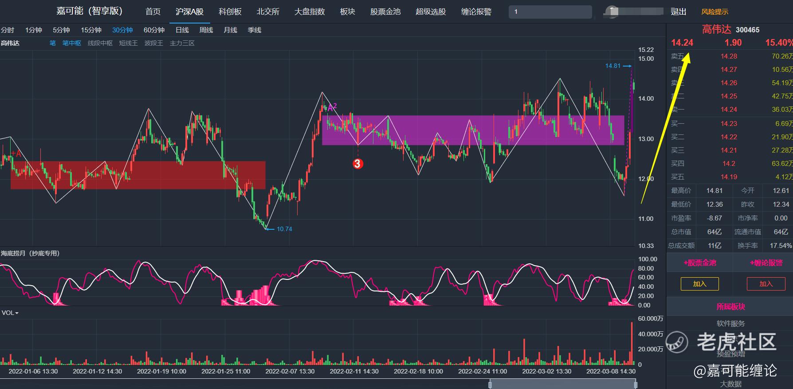Click the 最低价 value 12.36
The image size is (793, 389).
tap(714, 204)
